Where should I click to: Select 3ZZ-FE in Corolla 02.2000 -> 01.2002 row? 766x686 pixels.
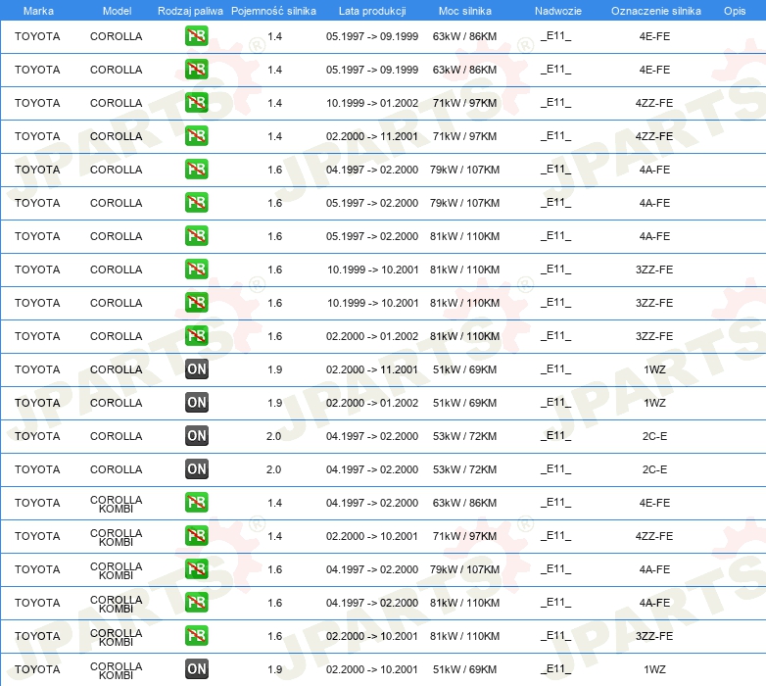click(654, 336)
